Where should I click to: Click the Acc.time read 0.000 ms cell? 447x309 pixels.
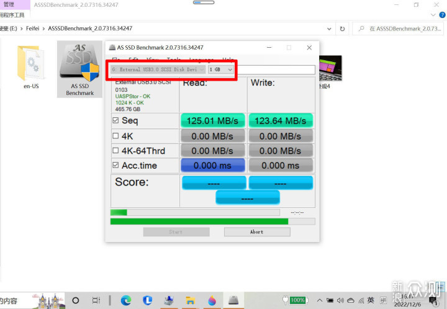click(x=213, y=166)
